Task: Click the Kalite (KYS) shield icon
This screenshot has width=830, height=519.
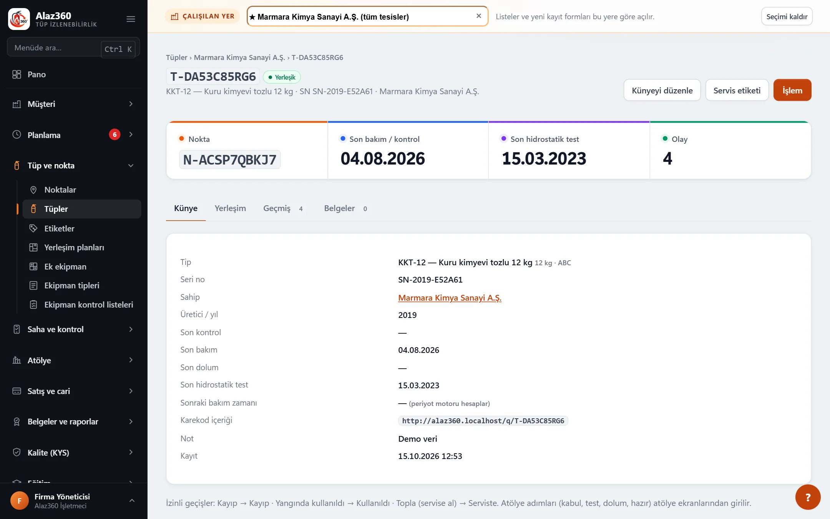Action: point(17,452)
